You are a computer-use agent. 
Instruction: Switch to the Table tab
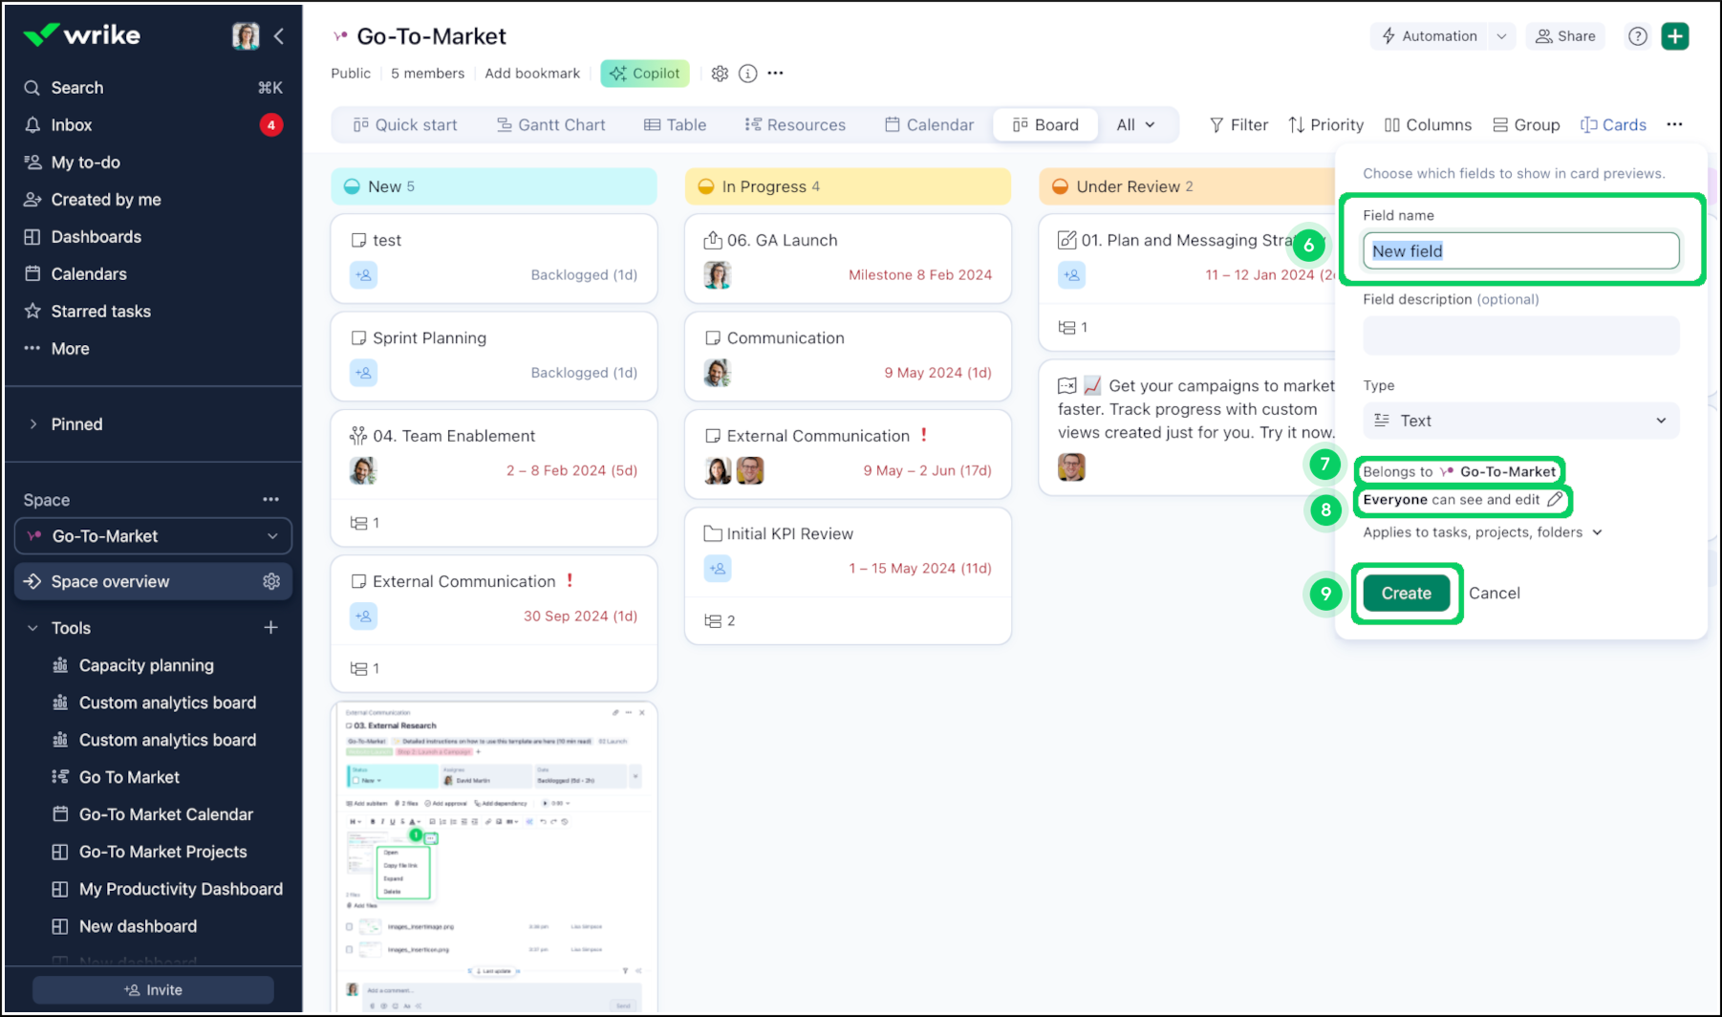pyautogui.click(x=676, y=125)
